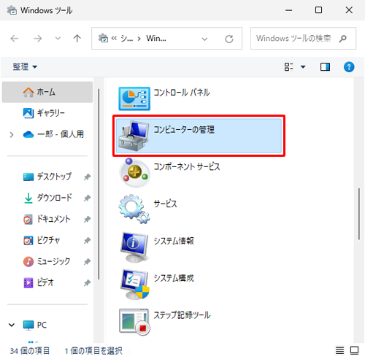
Task: Refresh the folder view
Action: coord(229,39)
